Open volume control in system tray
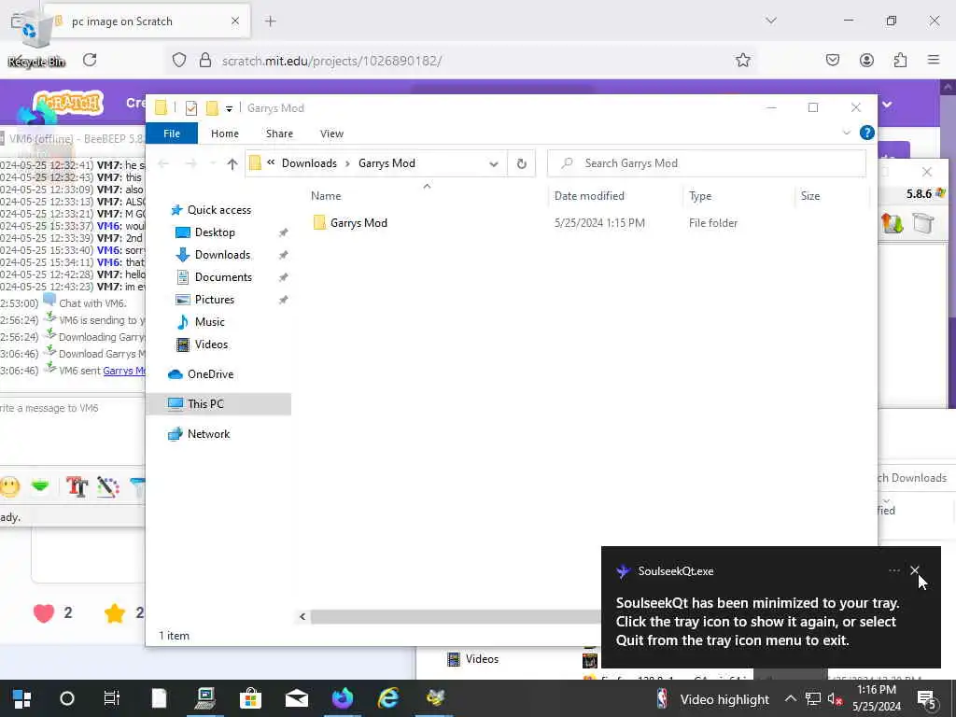Viewport: 956px width, 717px height. coord(835,699)
